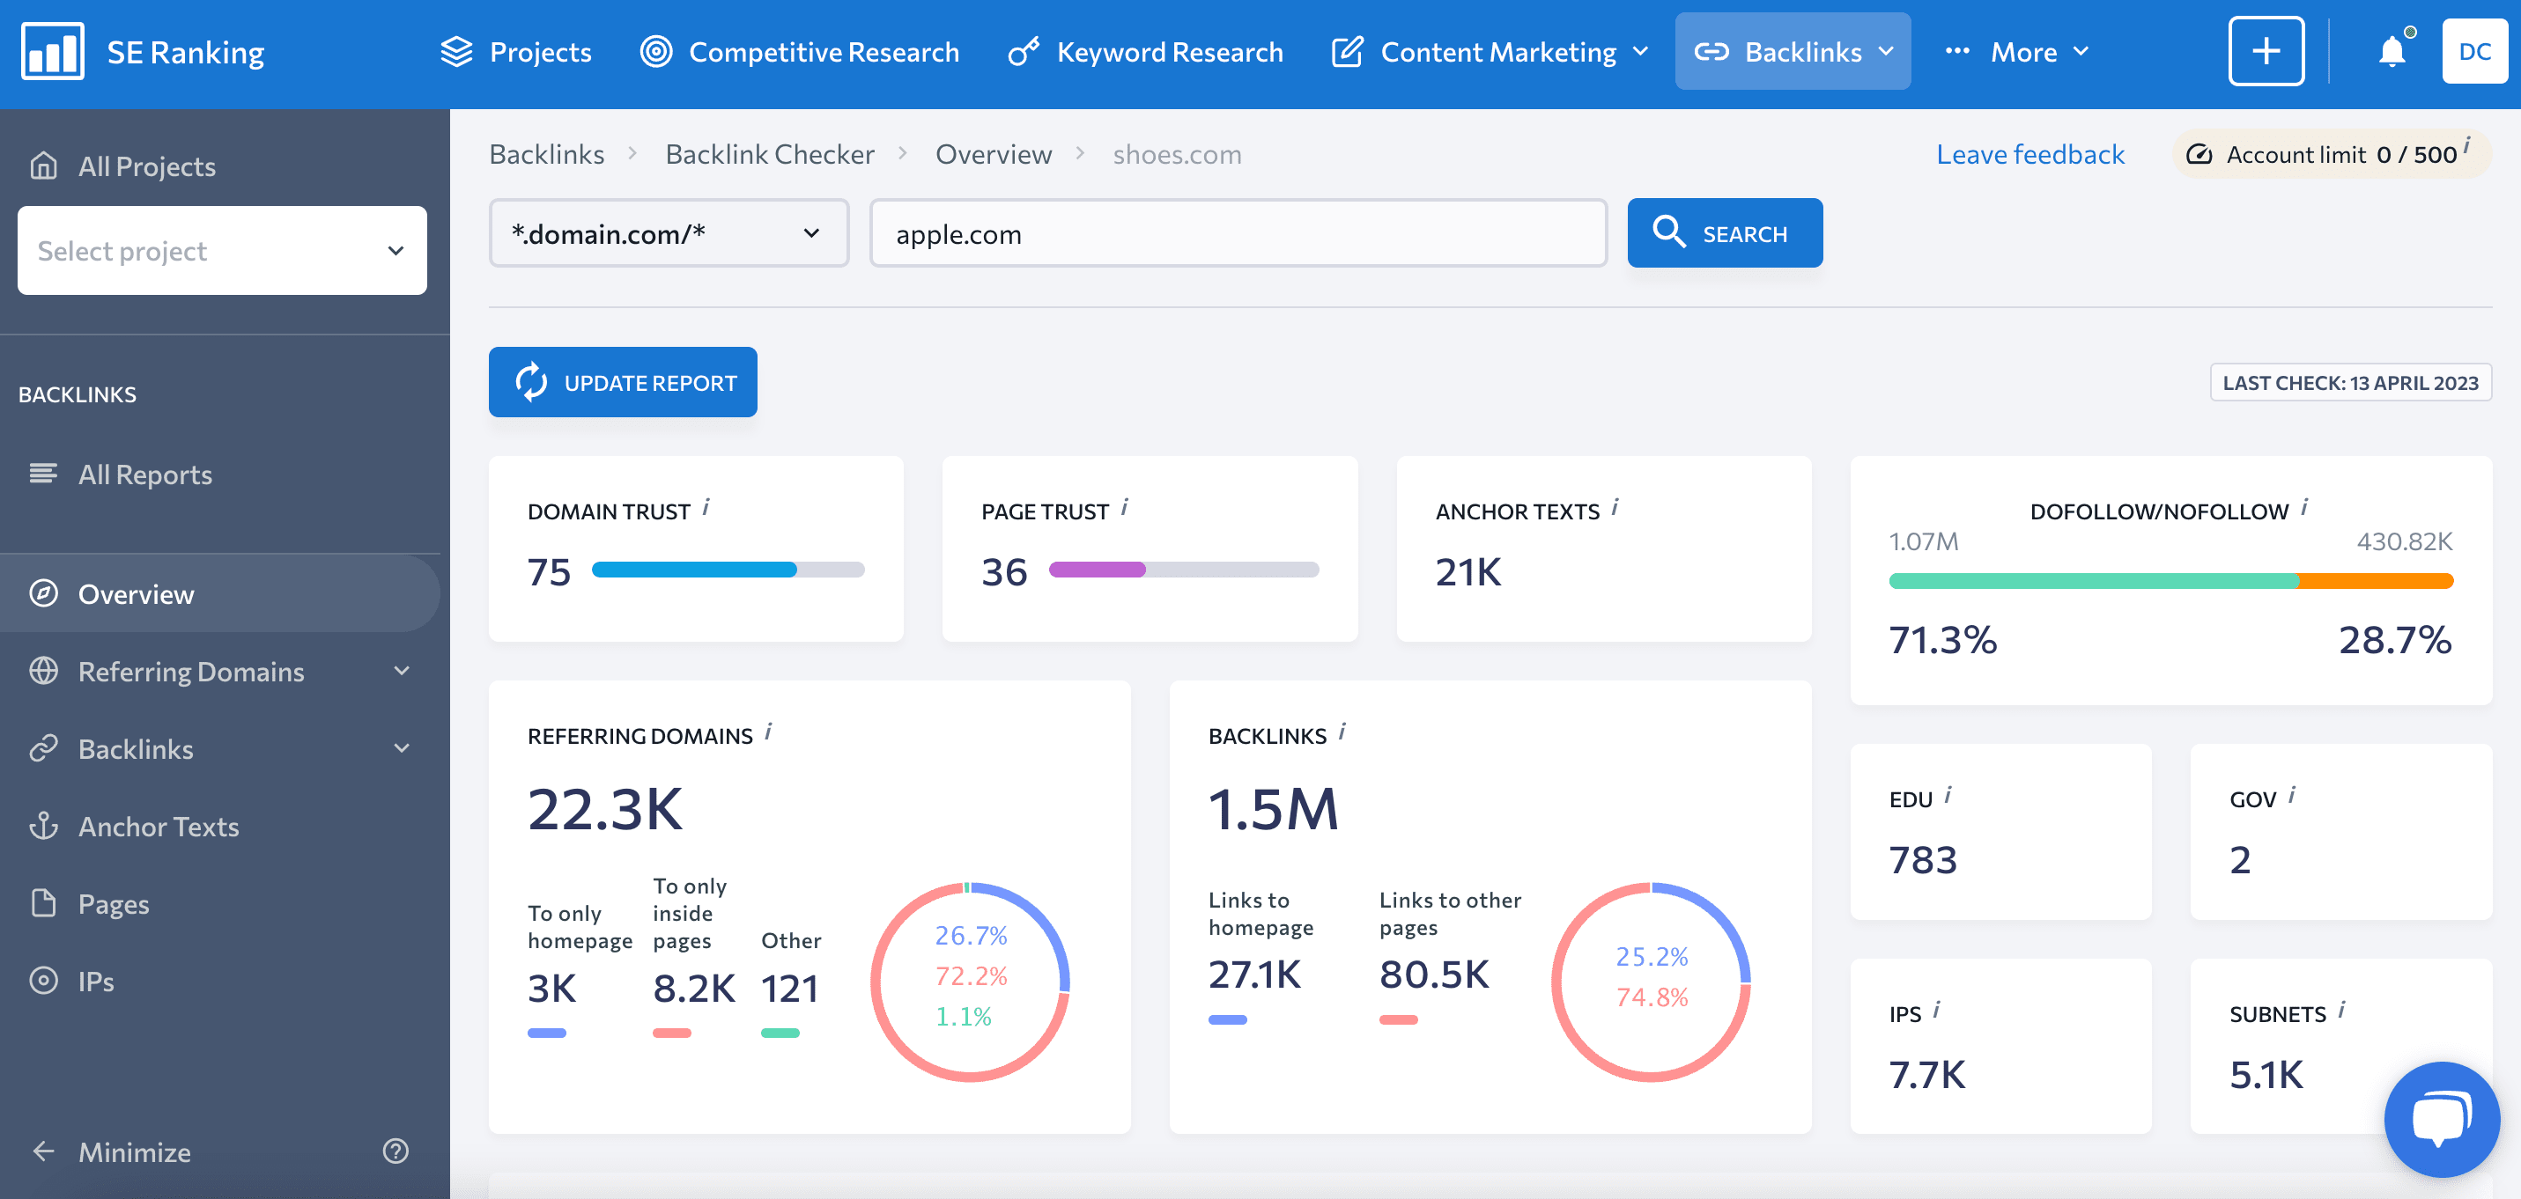Click the Domain Trust progress bar

[x=727, y=570]
